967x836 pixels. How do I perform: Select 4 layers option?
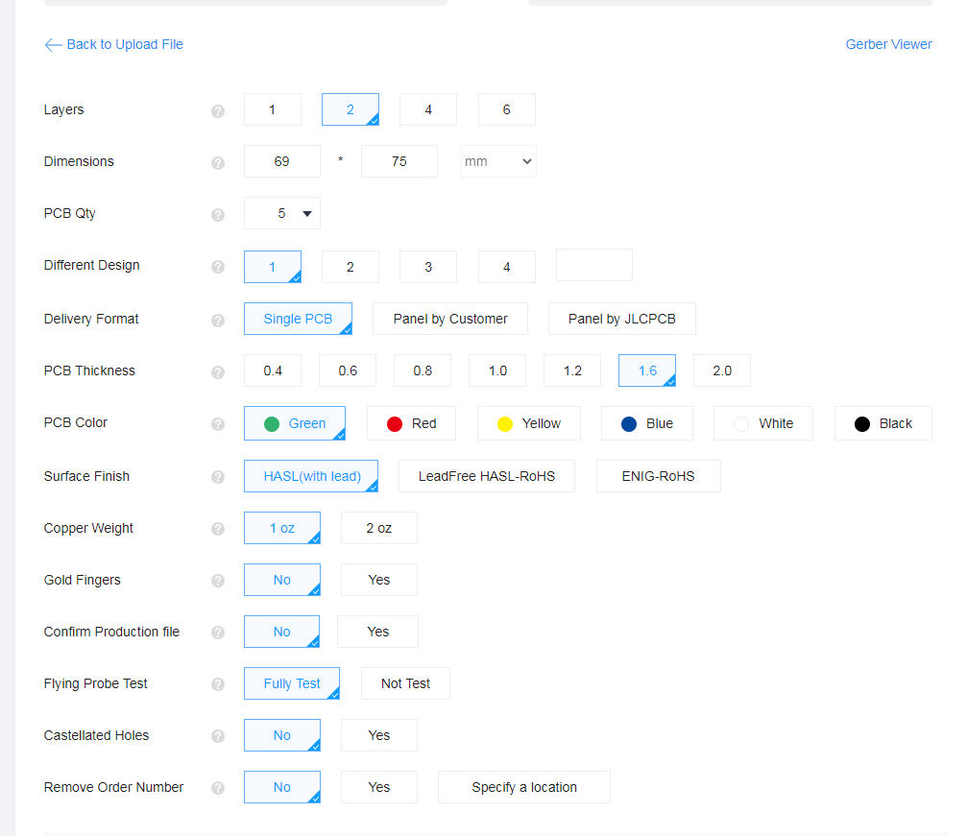click(x=428, y=109)
